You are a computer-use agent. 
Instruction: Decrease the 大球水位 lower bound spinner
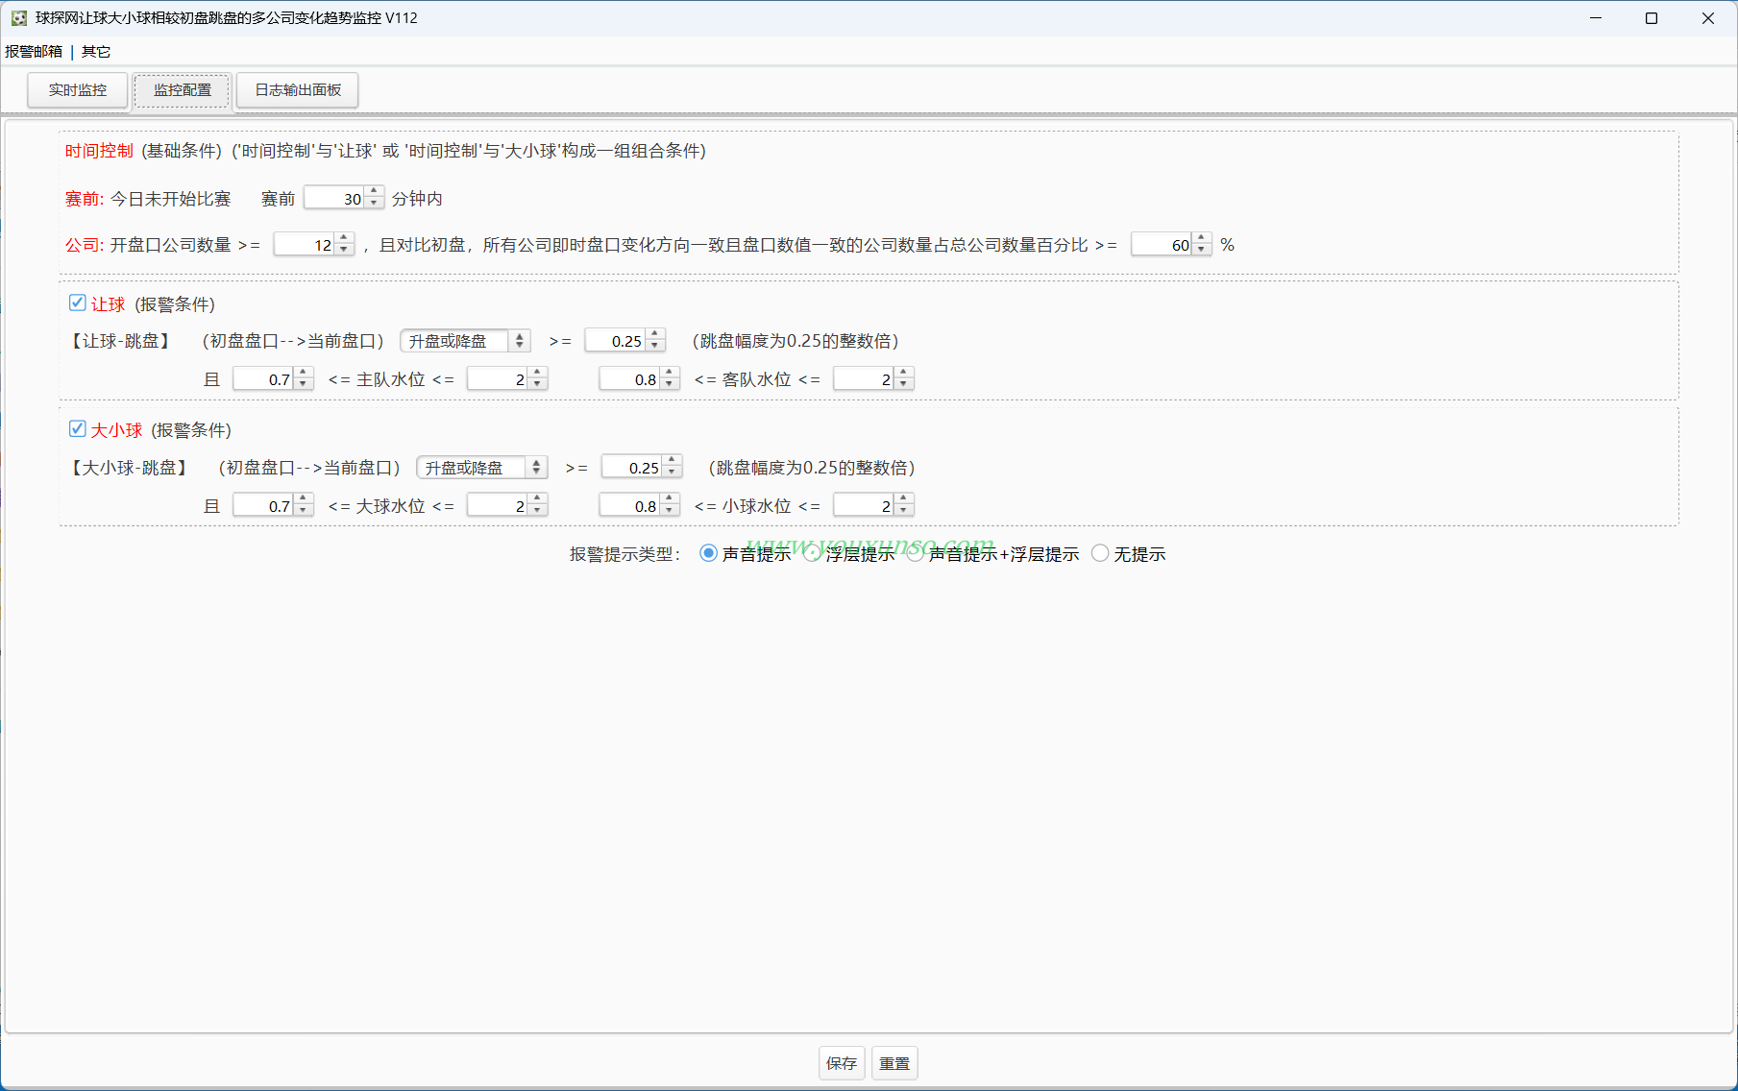(x=304, y=511)
